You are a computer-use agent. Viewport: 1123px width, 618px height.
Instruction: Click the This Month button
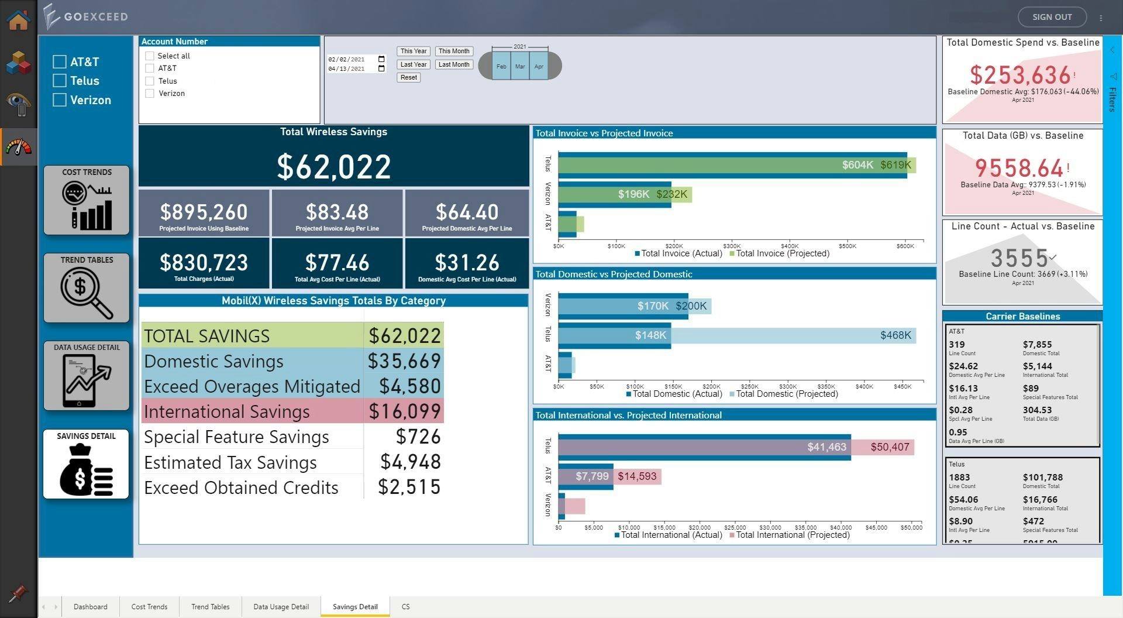click(x=454, y=51)
